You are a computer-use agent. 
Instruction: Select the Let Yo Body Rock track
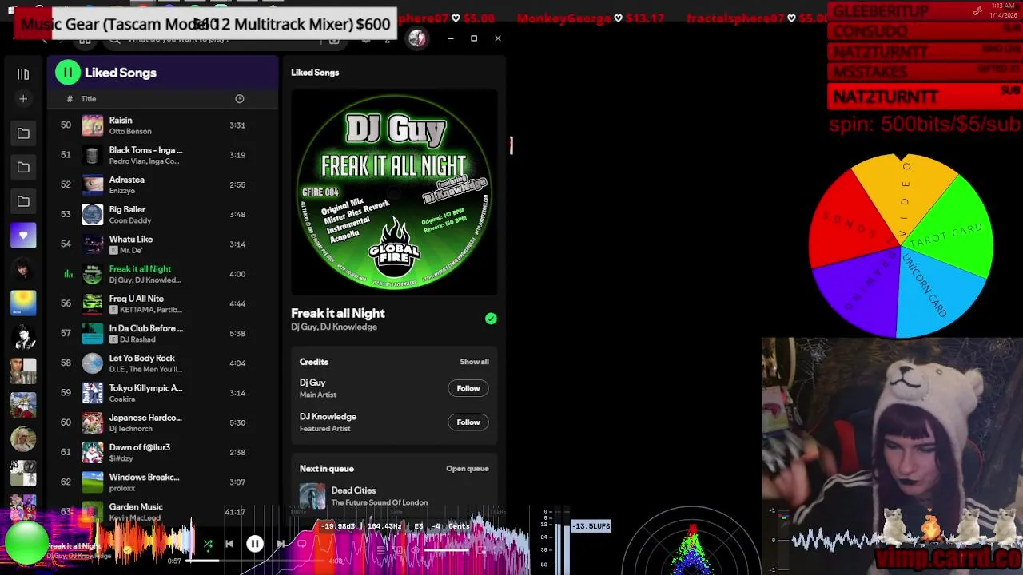click(162, 363)
